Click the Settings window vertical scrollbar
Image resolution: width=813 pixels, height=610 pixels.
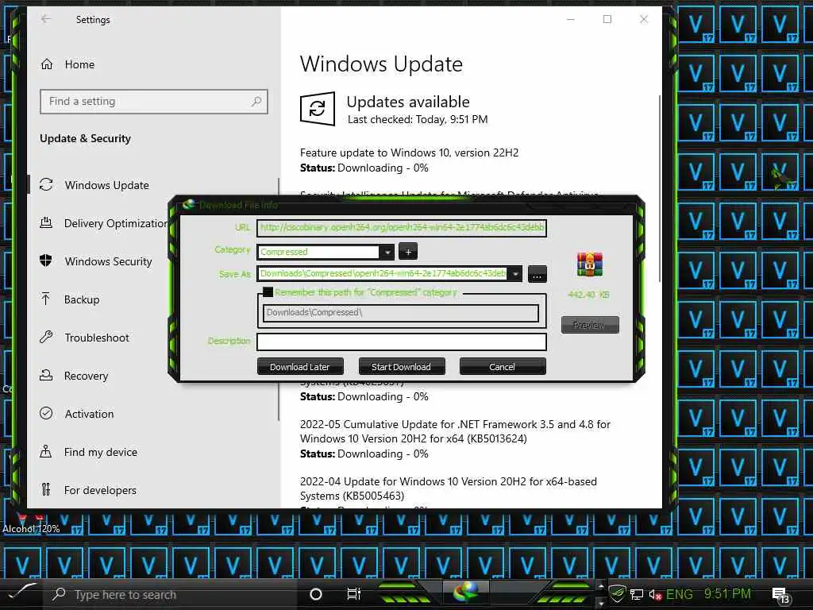660,189
